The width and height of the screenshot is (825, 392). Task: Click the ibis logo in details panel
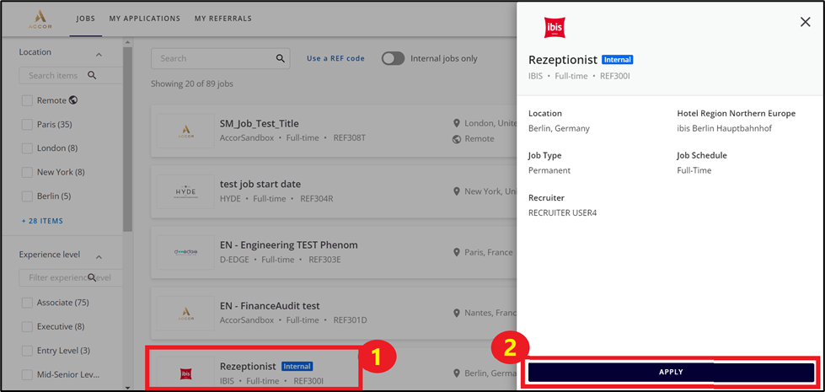coord(554,27)
